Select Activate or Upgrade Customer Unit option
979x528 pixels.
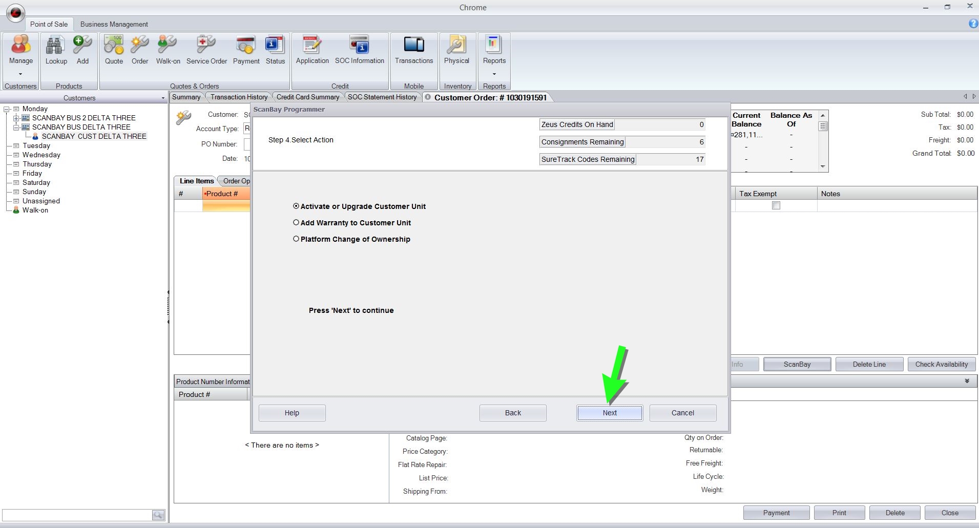click(296, 206)
